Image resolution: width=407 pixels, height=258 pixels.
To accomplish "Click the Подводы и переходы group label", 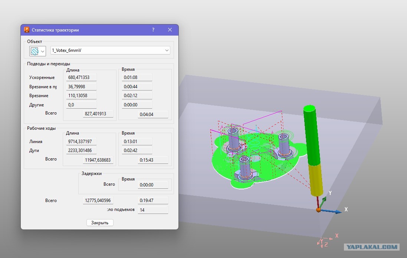I will click(x=49, y=64).
